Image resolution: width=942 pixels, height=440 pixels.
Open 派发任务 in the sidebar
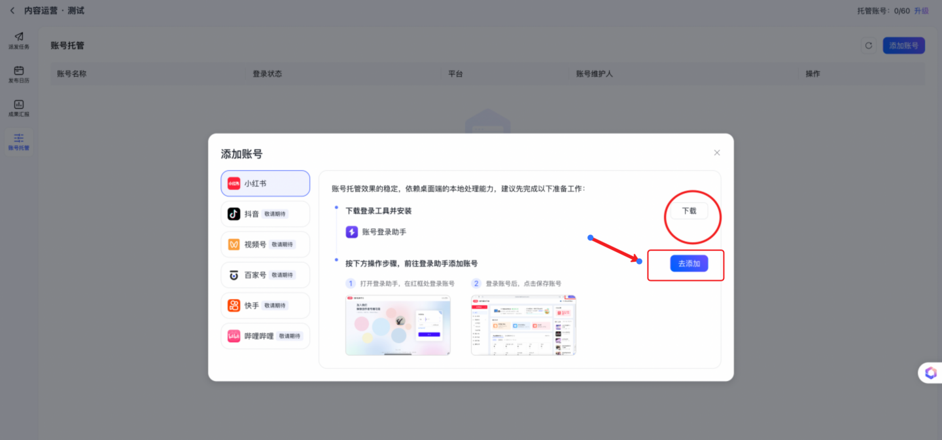click(19, 41)
